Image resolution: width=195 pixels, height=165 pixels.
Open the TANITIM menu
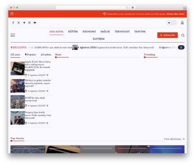pos(140,32)
